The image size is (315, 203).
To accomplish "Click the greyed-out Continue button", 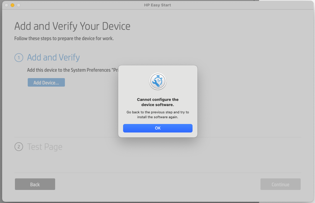I will point(281,184).
